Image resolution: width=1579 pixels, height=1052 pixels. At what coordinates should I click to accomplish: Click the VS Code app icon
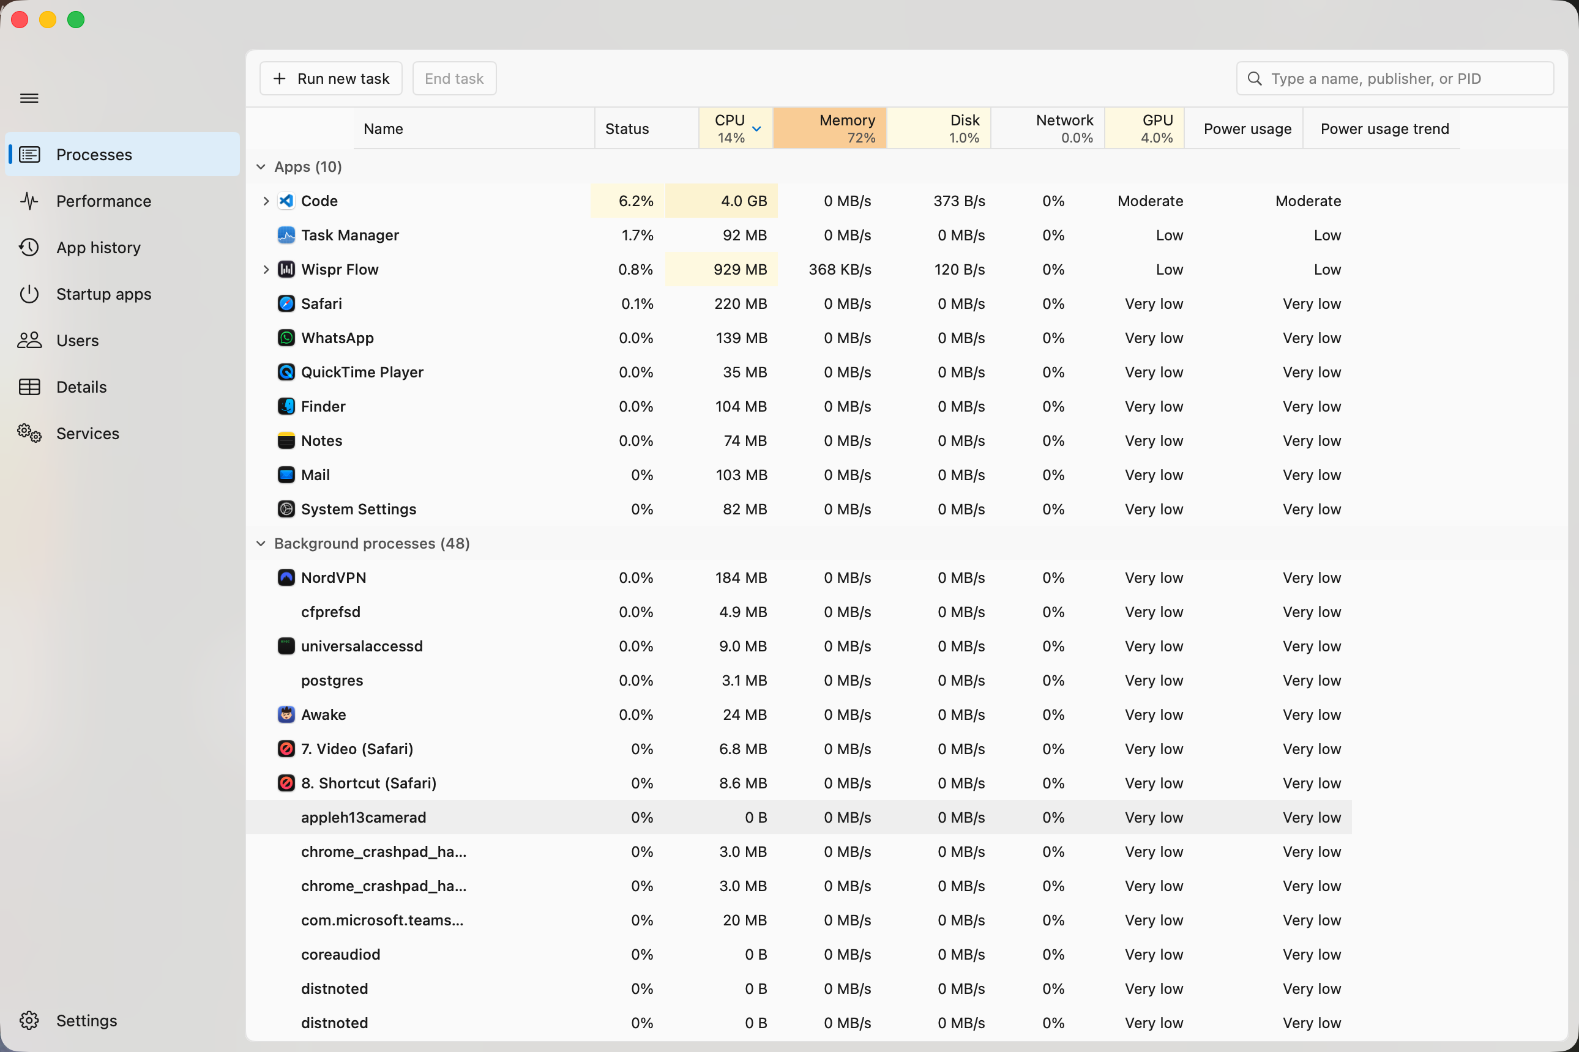tap(286, 201)
